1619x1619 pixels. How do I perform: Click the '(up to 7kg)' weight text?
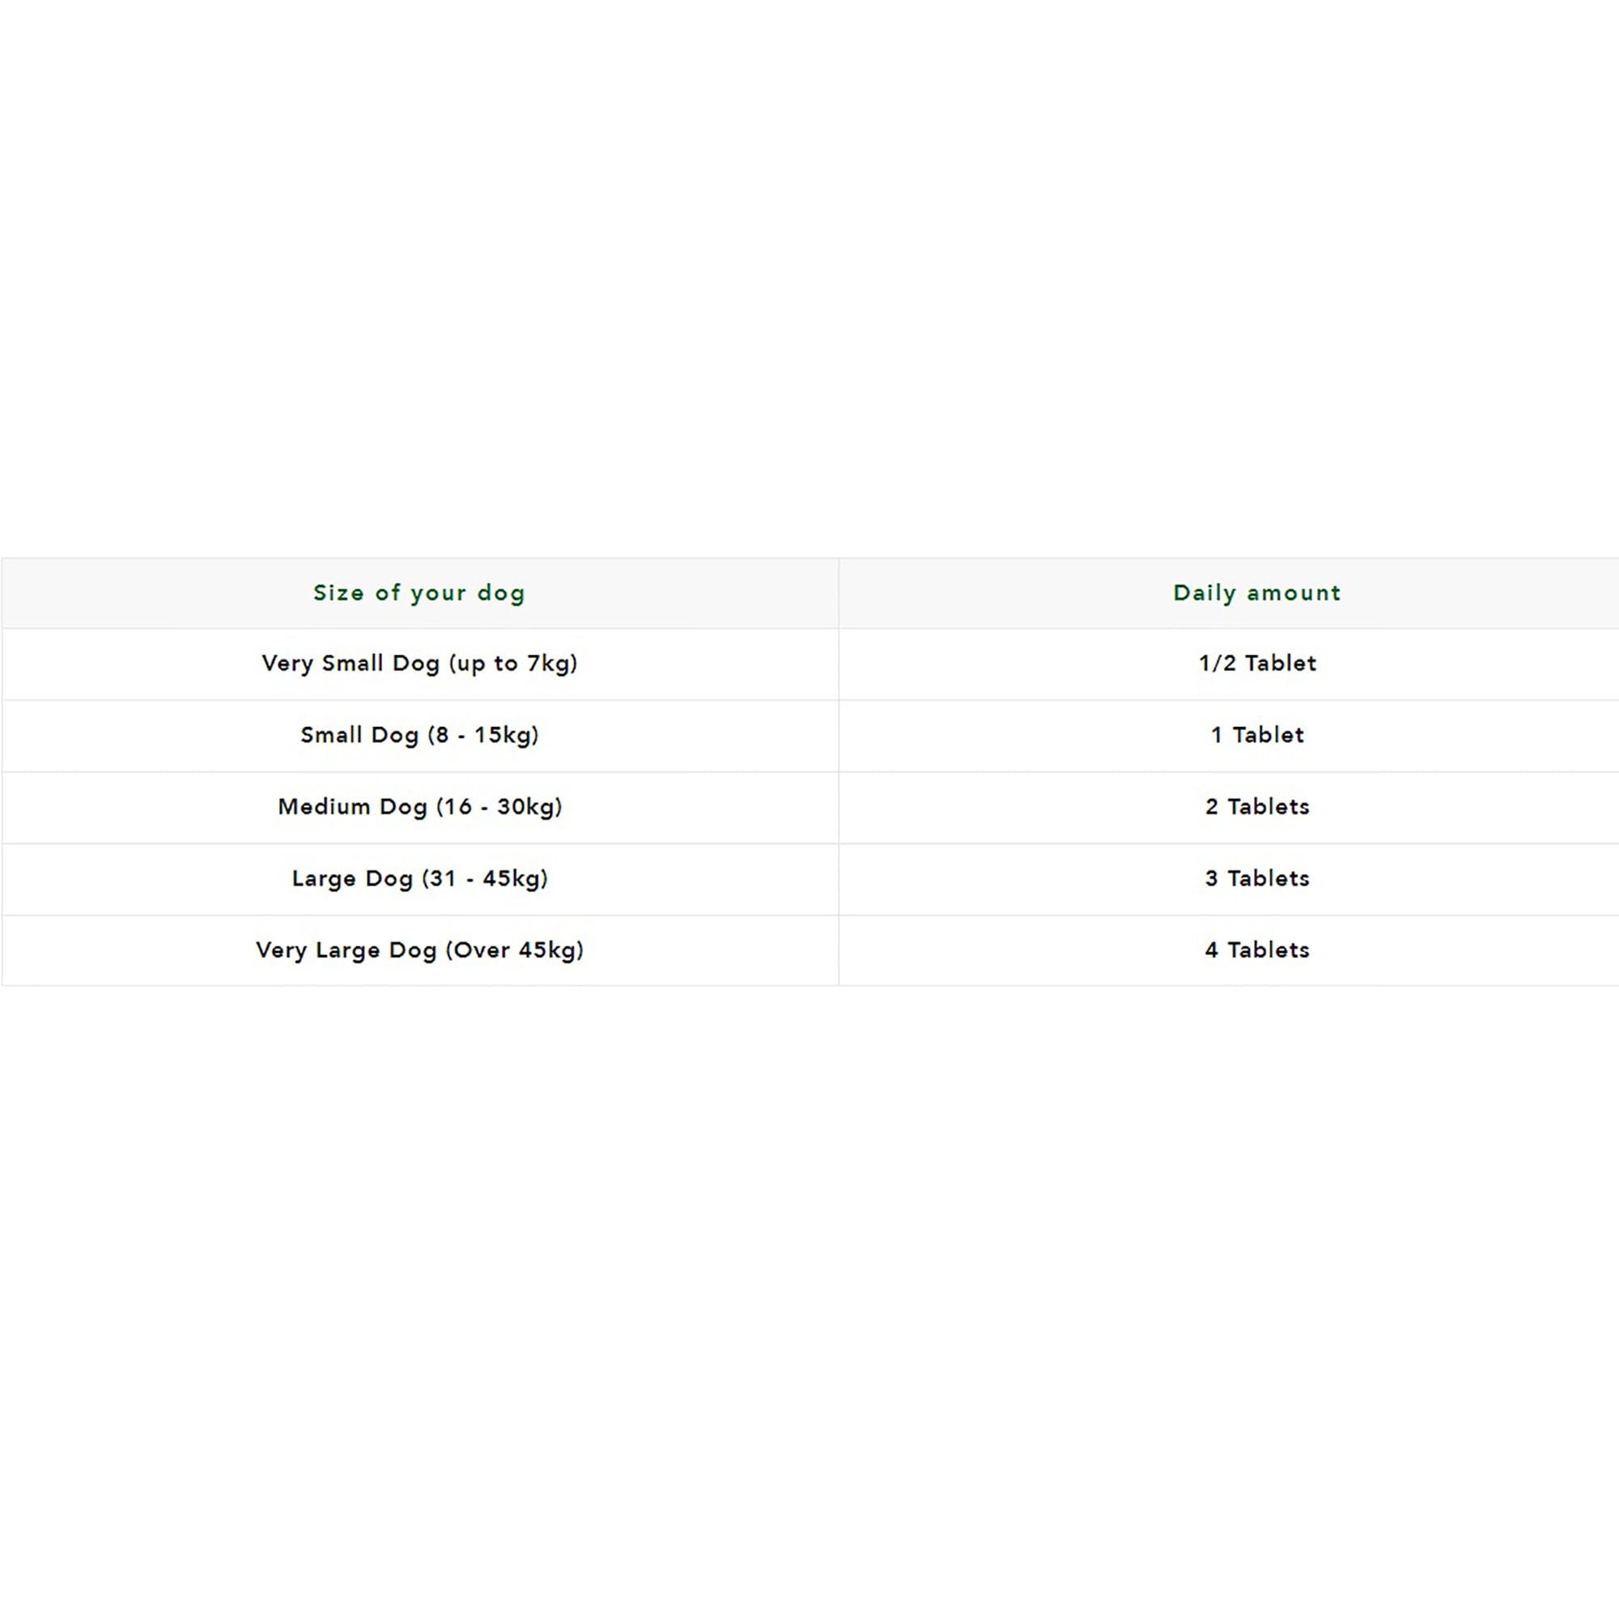pos(513,664)
